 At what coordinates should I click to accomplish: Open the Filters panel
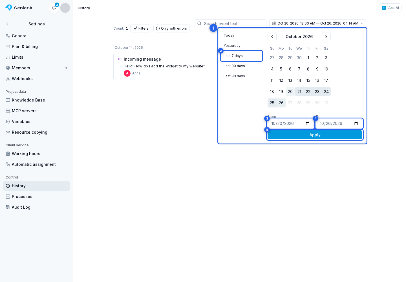click(141, 28)
